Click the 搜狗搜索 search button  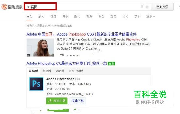[162, 7]
